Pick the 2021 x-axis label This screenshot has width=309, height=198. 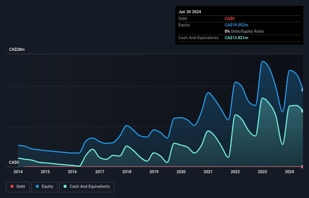(208, 172)
